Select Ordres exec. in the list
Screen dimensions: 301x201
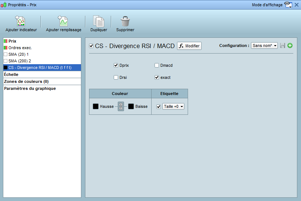42,48
